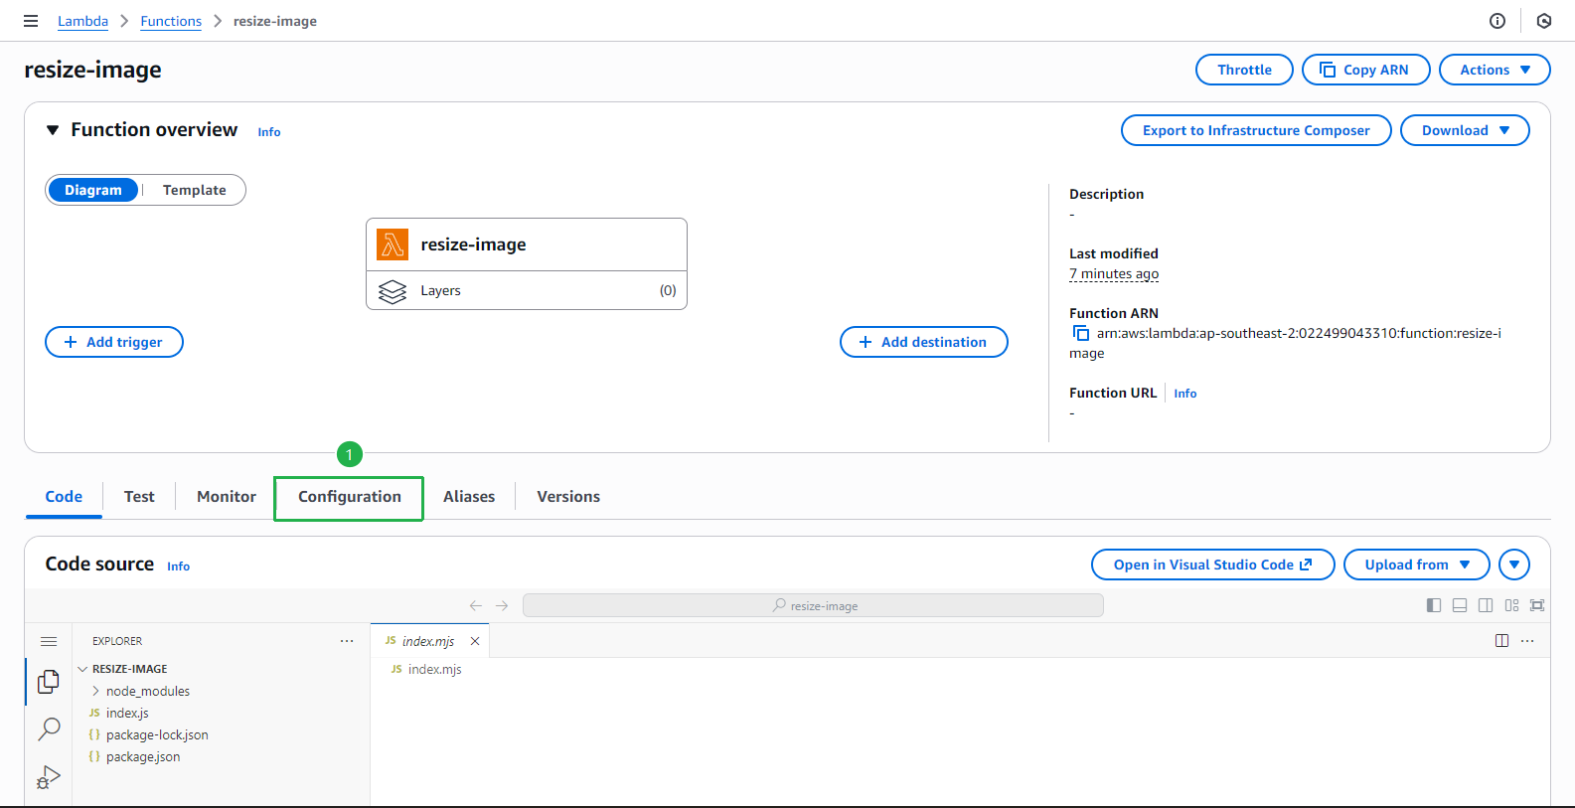The width and height of the screenshot is (1575, 808).
Task: Navigate to the Lambda breadcrumb link
Action: (x=82, y=21)
